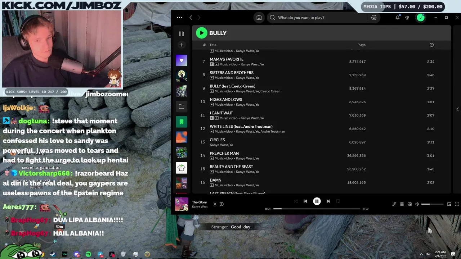Click now playing album art thumbnail

point(182,204)
